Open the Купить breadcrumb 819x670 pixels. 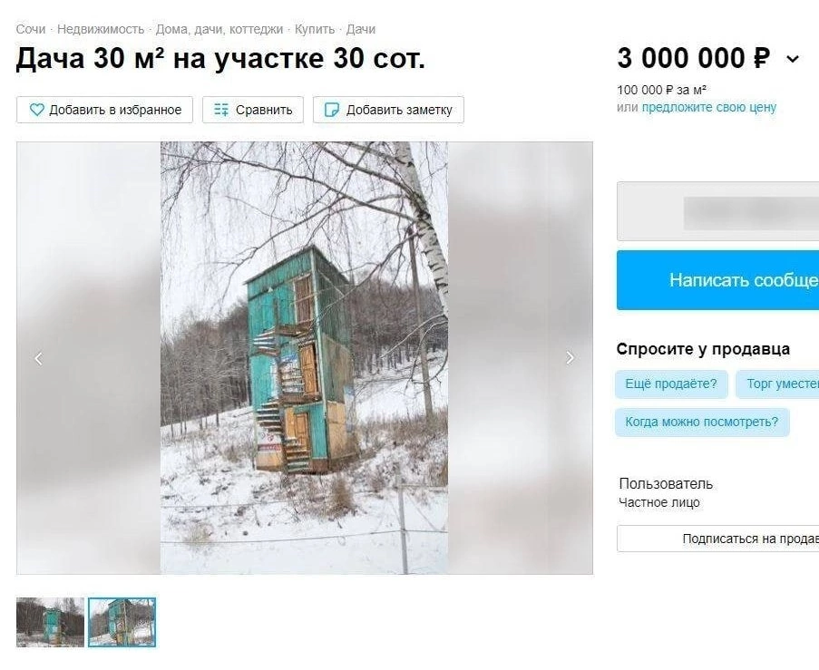click(x=315, y=29)
